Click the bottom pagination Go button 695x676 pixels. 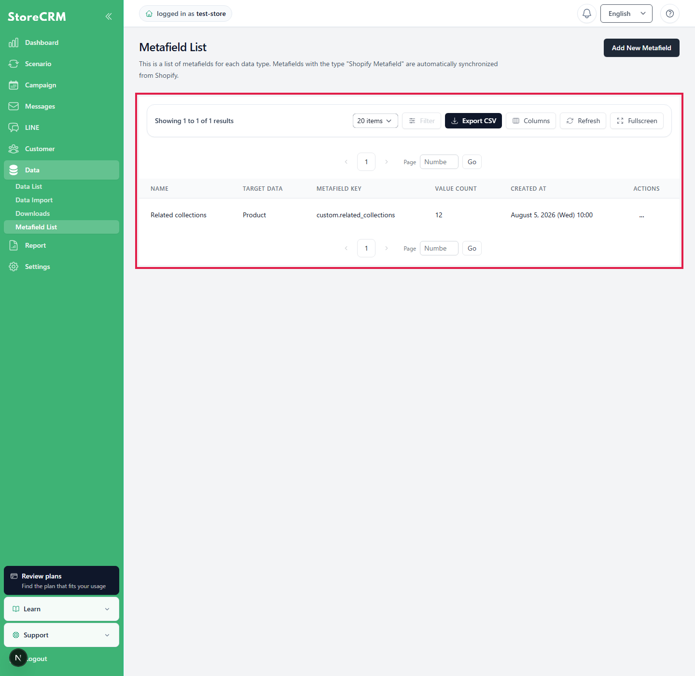pos(472,248)
